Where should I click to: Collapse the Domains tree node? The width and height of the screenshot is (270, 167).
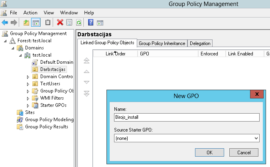tap(13, 48)
